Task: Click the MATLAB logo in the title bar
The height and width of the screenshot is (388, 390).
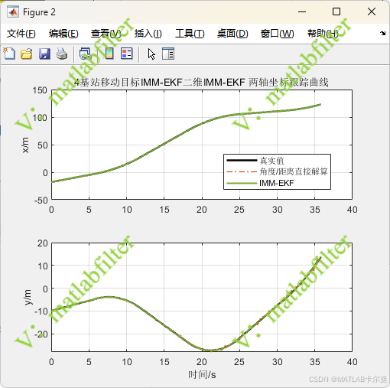Action: (13, 12)
